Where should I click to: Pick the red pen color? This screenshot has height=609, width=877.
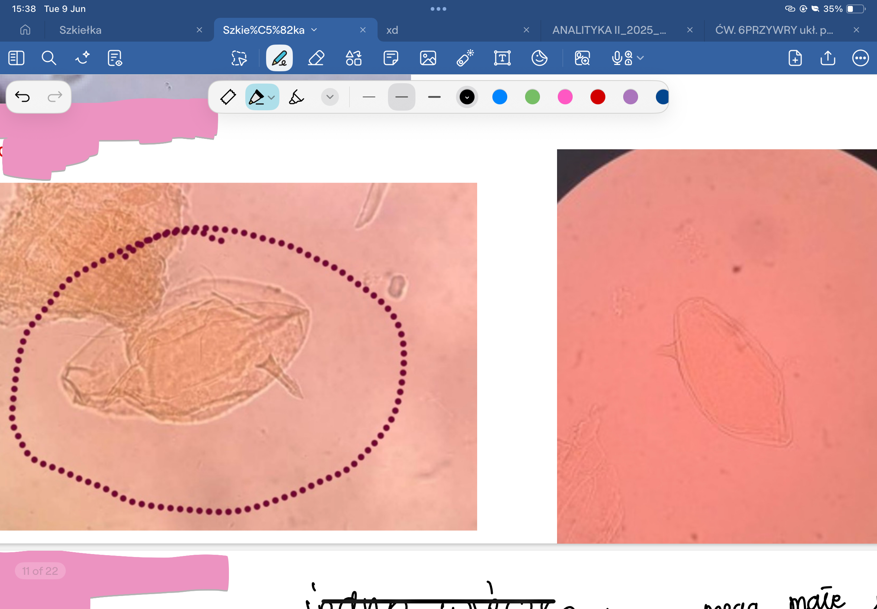[598, 97]
